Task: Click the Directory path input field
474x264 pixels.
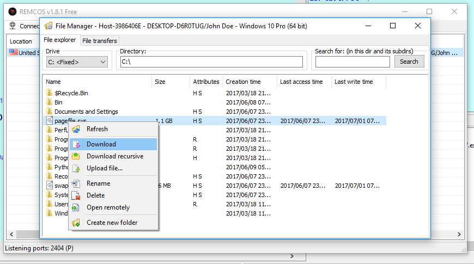Action: click(x=211, y=62)
